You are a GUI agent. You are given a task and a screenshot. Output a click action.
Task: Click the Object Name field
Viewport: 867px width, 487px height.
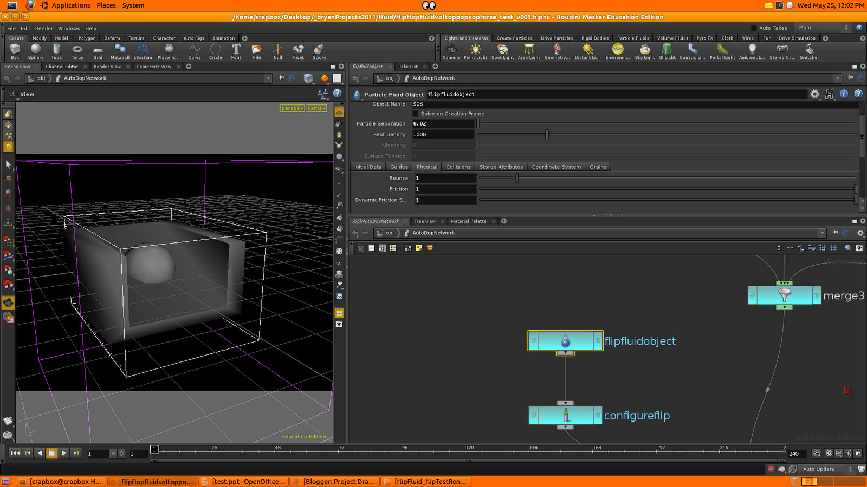(635, 104)
